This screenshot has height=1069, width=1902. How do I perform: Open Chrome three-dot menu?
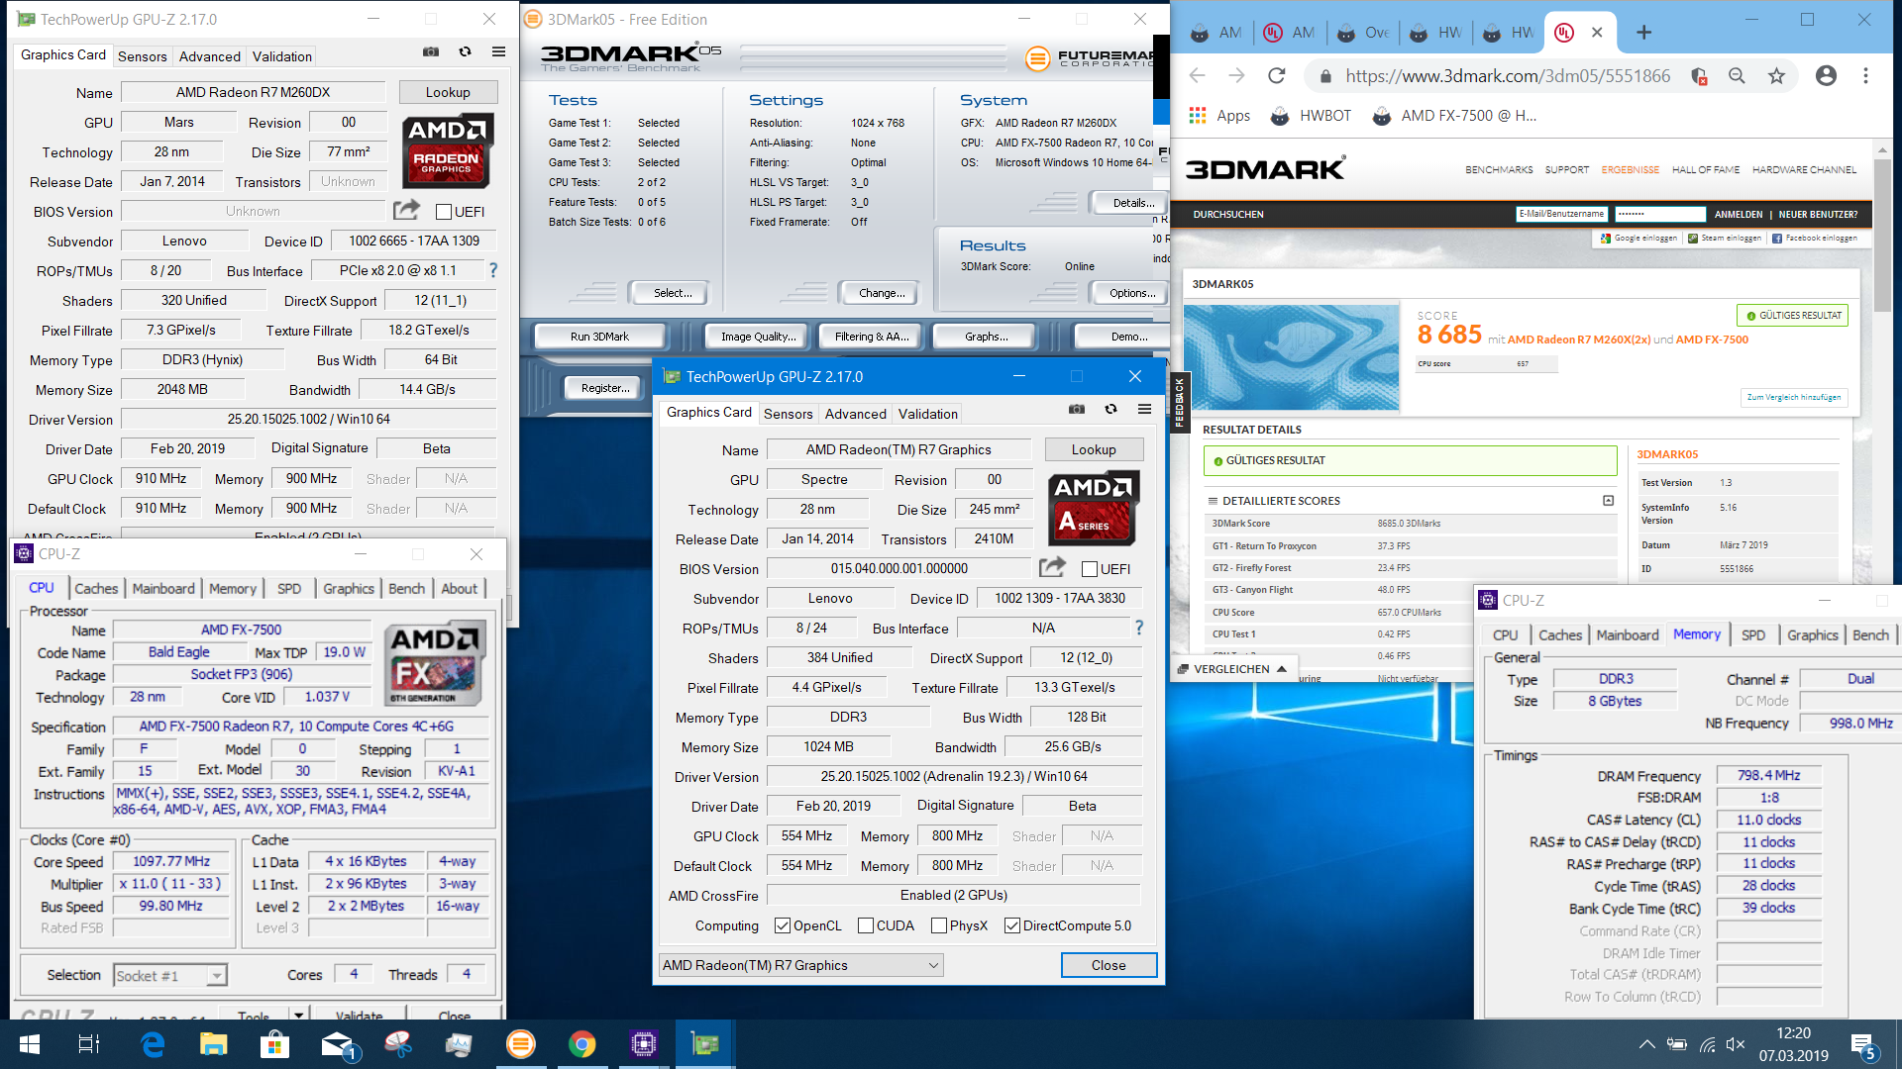pyautogui.click(x=1865, y=76)
